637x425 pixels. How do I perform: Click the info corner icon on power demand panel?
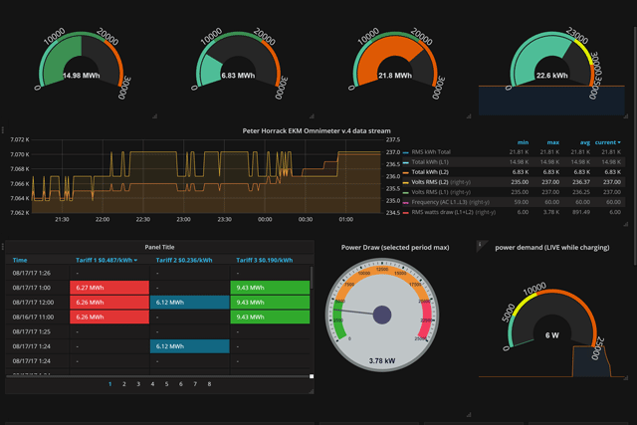480,243
